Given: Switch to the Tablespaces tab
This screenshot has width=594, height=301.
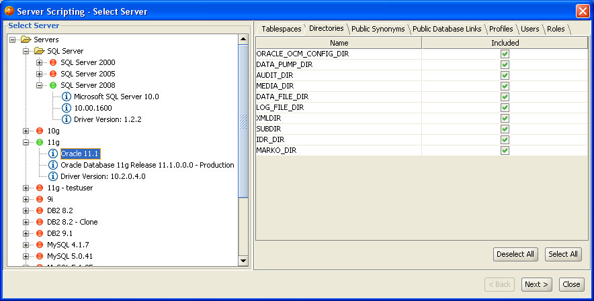Looking at the screenshot, I should (x=281, y=29).
